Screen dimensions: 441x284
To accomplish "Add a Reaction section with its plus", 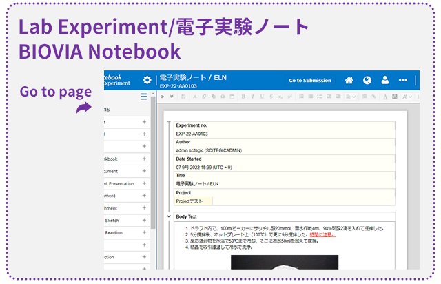I will pos(144,232).
